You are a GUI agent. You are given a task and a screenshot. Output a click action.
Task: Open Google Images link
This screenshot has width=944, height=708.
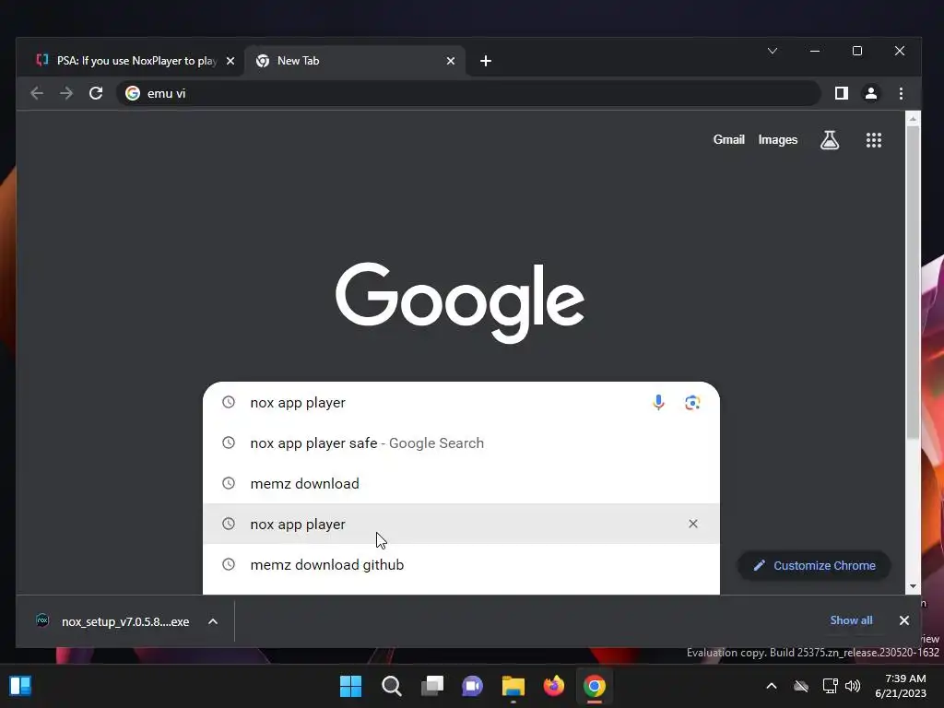(778, 140)
